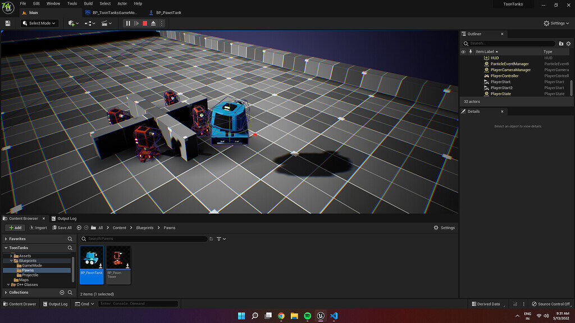Open the Cmd console type dropdown
The height and width of the screenshot is (323, 575).
[x=85, y=303]
